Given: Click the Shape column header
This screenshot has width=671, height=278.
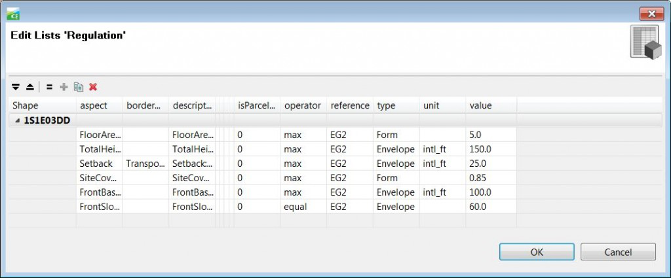Looking at the screenshot, I should tap(43, 105).
